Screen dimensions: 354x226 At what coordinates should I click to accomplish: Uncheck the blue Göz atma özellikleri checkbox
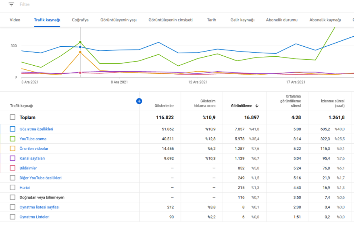pyautogui.click(x=12, y=129)
